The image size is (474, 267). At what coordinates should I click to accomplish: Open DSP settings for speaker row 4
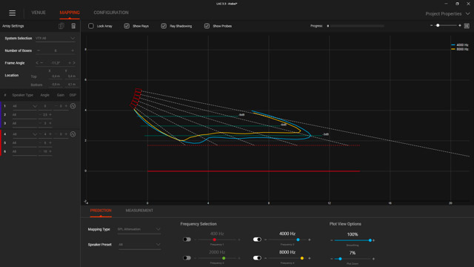[73, 134]
